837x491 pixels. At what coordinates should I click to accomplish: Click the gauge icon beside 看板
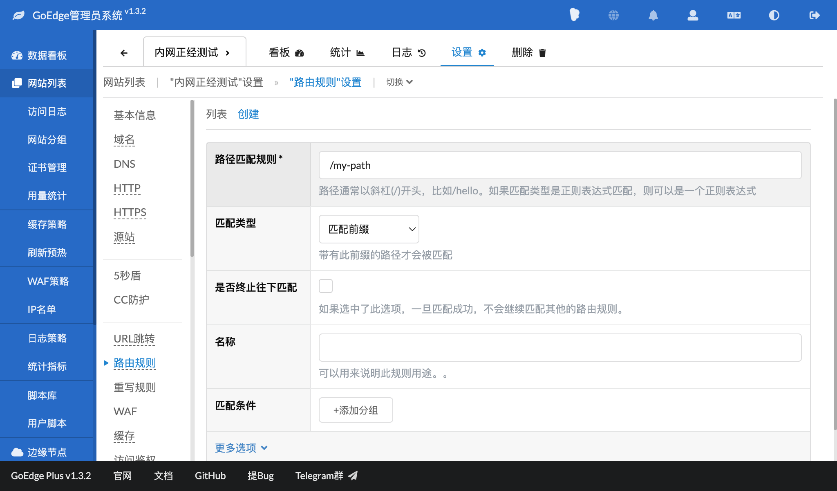pos(299,53)
